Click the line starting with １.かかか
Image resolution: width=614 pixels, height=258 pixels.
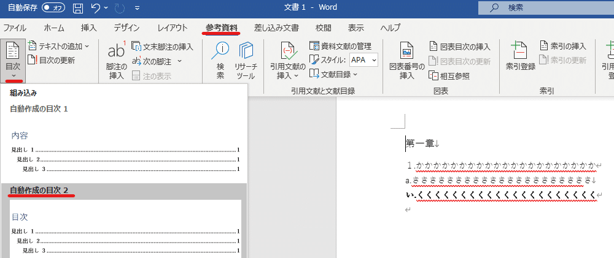coord(502,165)
